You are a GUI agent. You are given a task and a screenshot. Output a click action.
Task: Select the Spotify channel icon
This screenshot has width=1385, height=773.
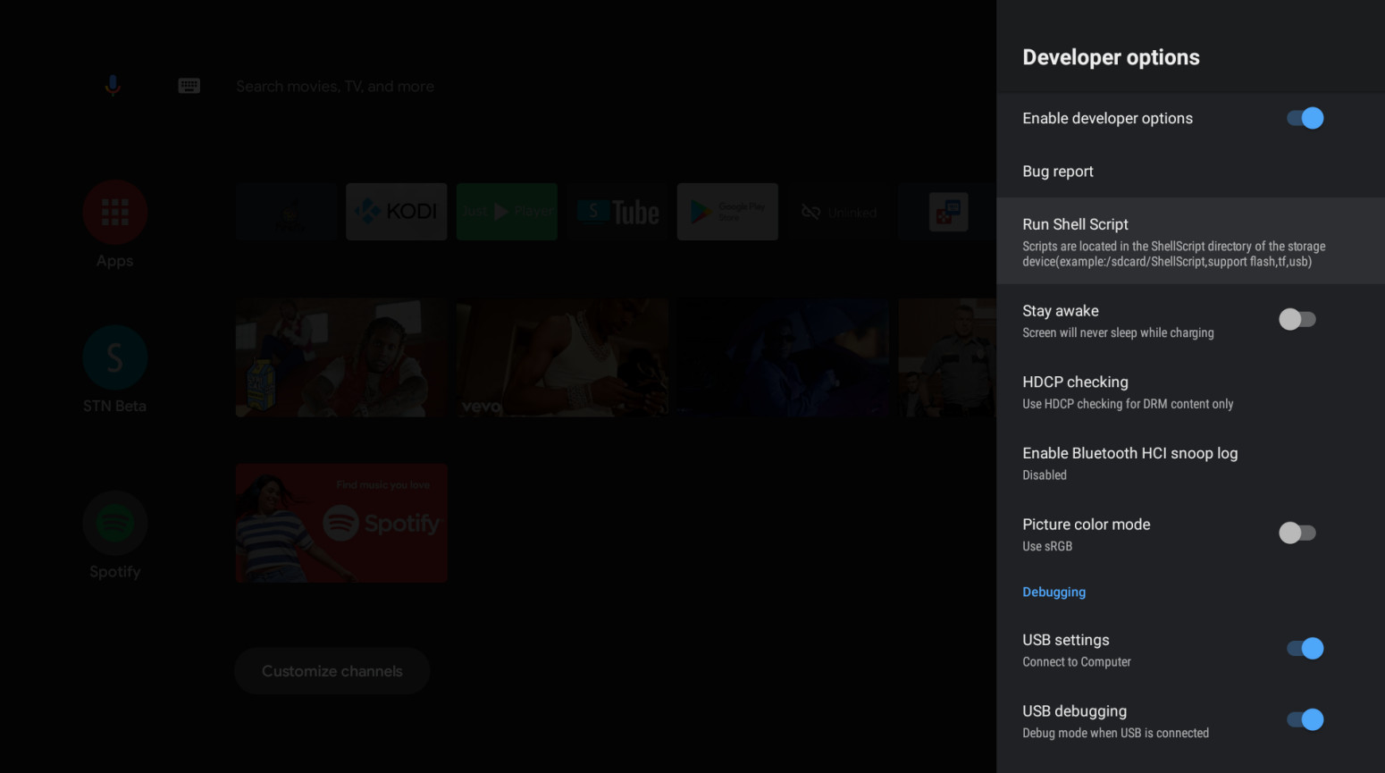(115, 523)
